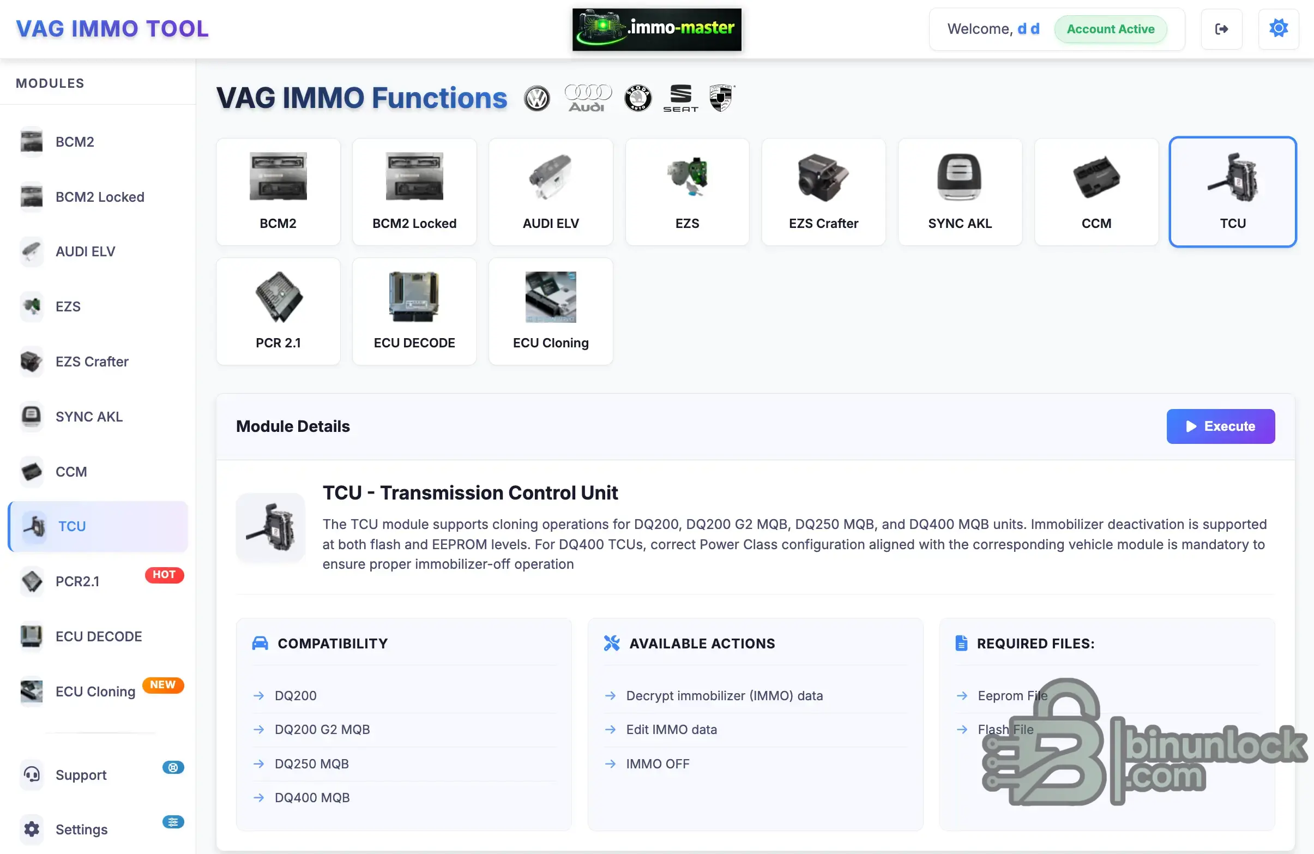Select the AUDI ELV module card
The image size is (1314, 854).
click(x=551, y=191)
